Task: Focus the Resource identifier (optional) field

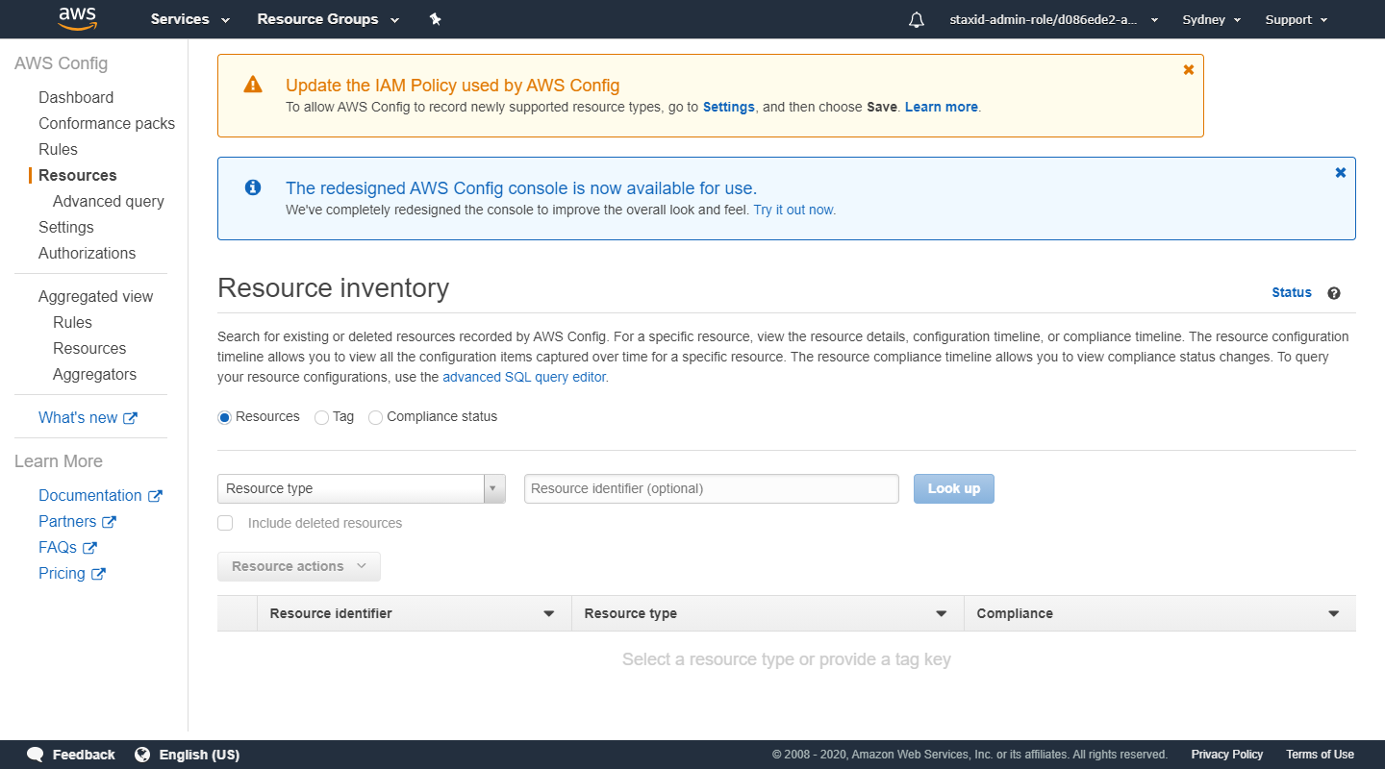Action: (x=712, y=488)
